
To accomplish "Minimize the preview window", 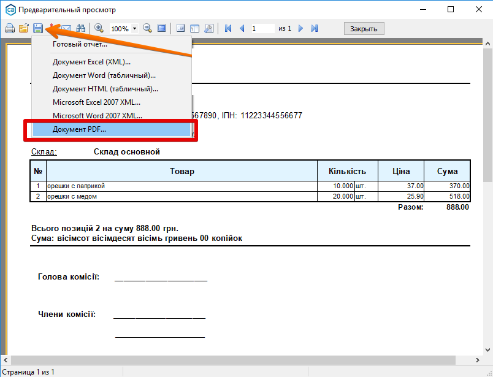I will pyautogui.click(x=423, y=9).
